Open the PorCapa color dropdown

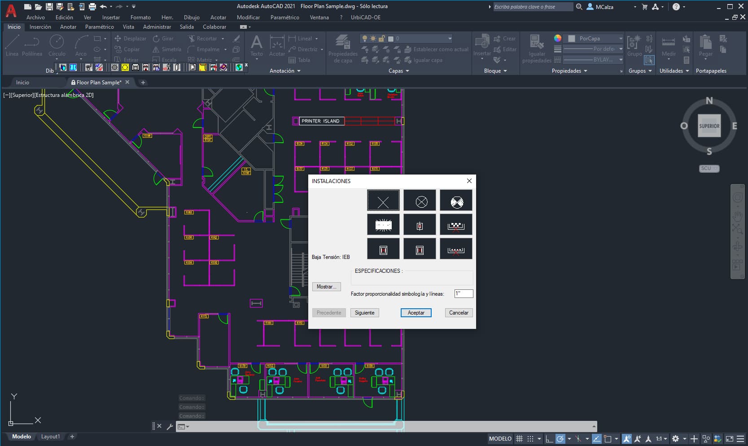[594, 39]
